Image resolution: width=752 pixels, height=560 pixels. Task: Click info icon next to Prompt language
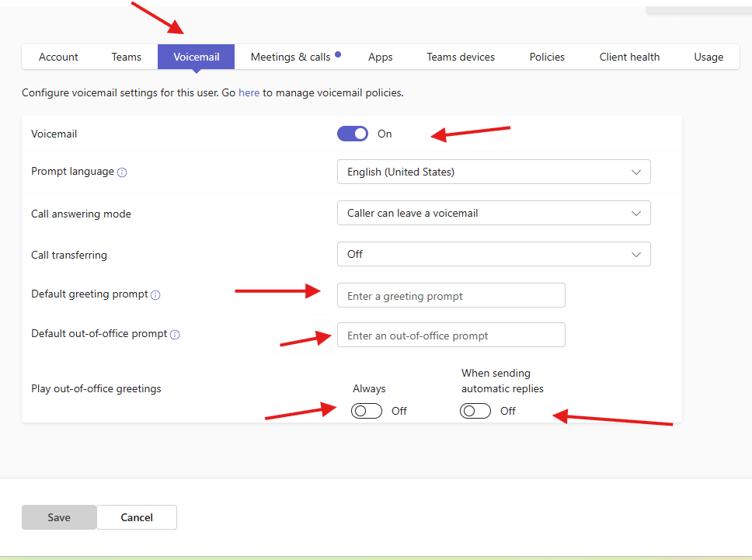pos(122,172)
